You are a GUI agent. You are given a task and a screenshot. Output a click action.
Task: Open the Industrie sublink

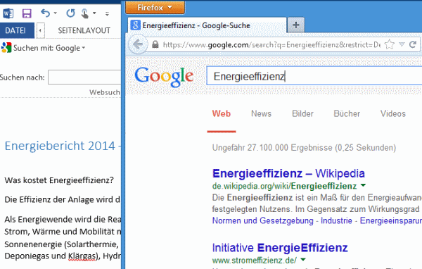[x=336, y=220]
